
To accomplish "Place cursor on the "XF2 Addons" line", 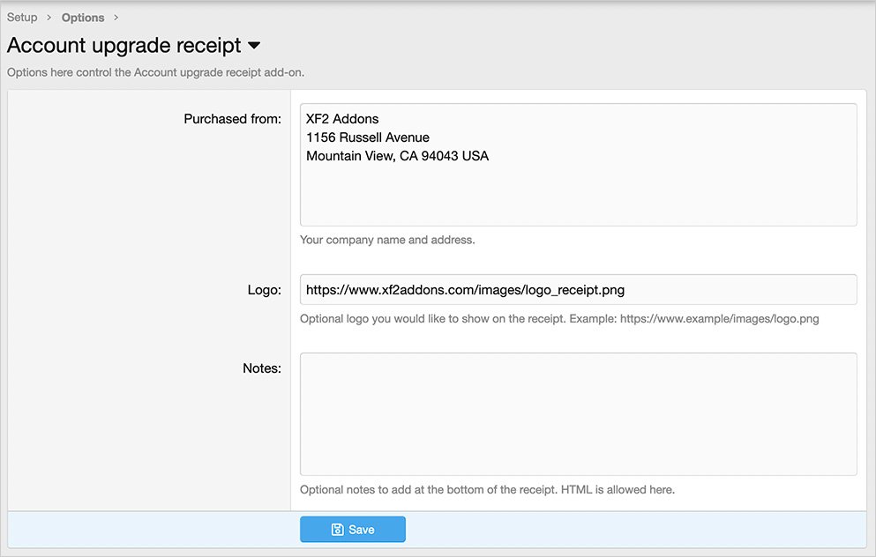I will click(x=342, y=119).
